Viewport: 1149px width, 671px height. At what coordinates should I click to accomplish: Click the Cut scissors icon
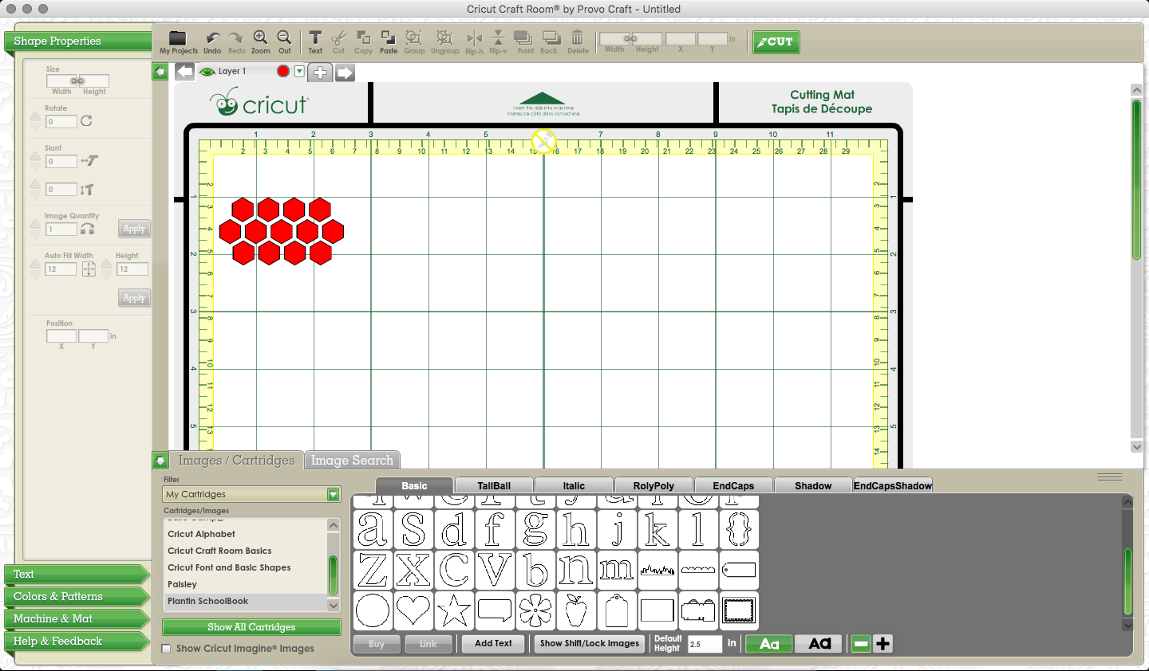[x=338, y=37]
